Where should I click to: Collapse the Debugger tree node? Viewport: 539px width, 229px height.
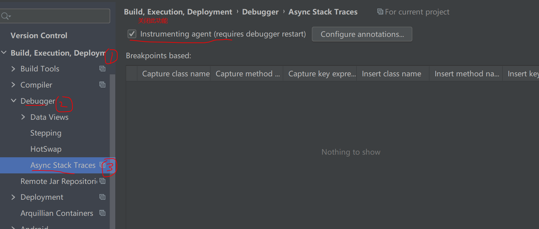pos(13,101)
